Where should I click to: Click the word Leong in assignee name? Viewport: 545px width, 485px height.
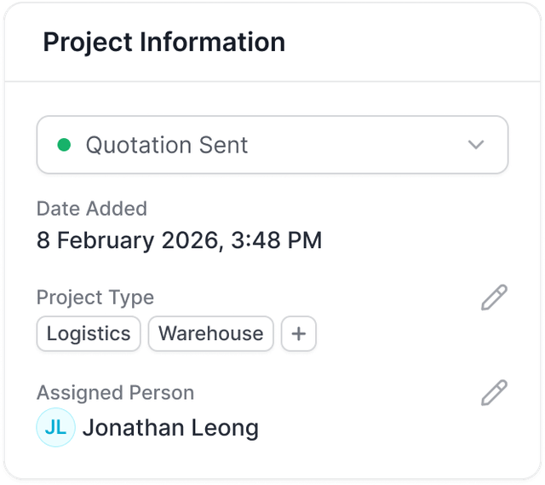click(221, 428)
